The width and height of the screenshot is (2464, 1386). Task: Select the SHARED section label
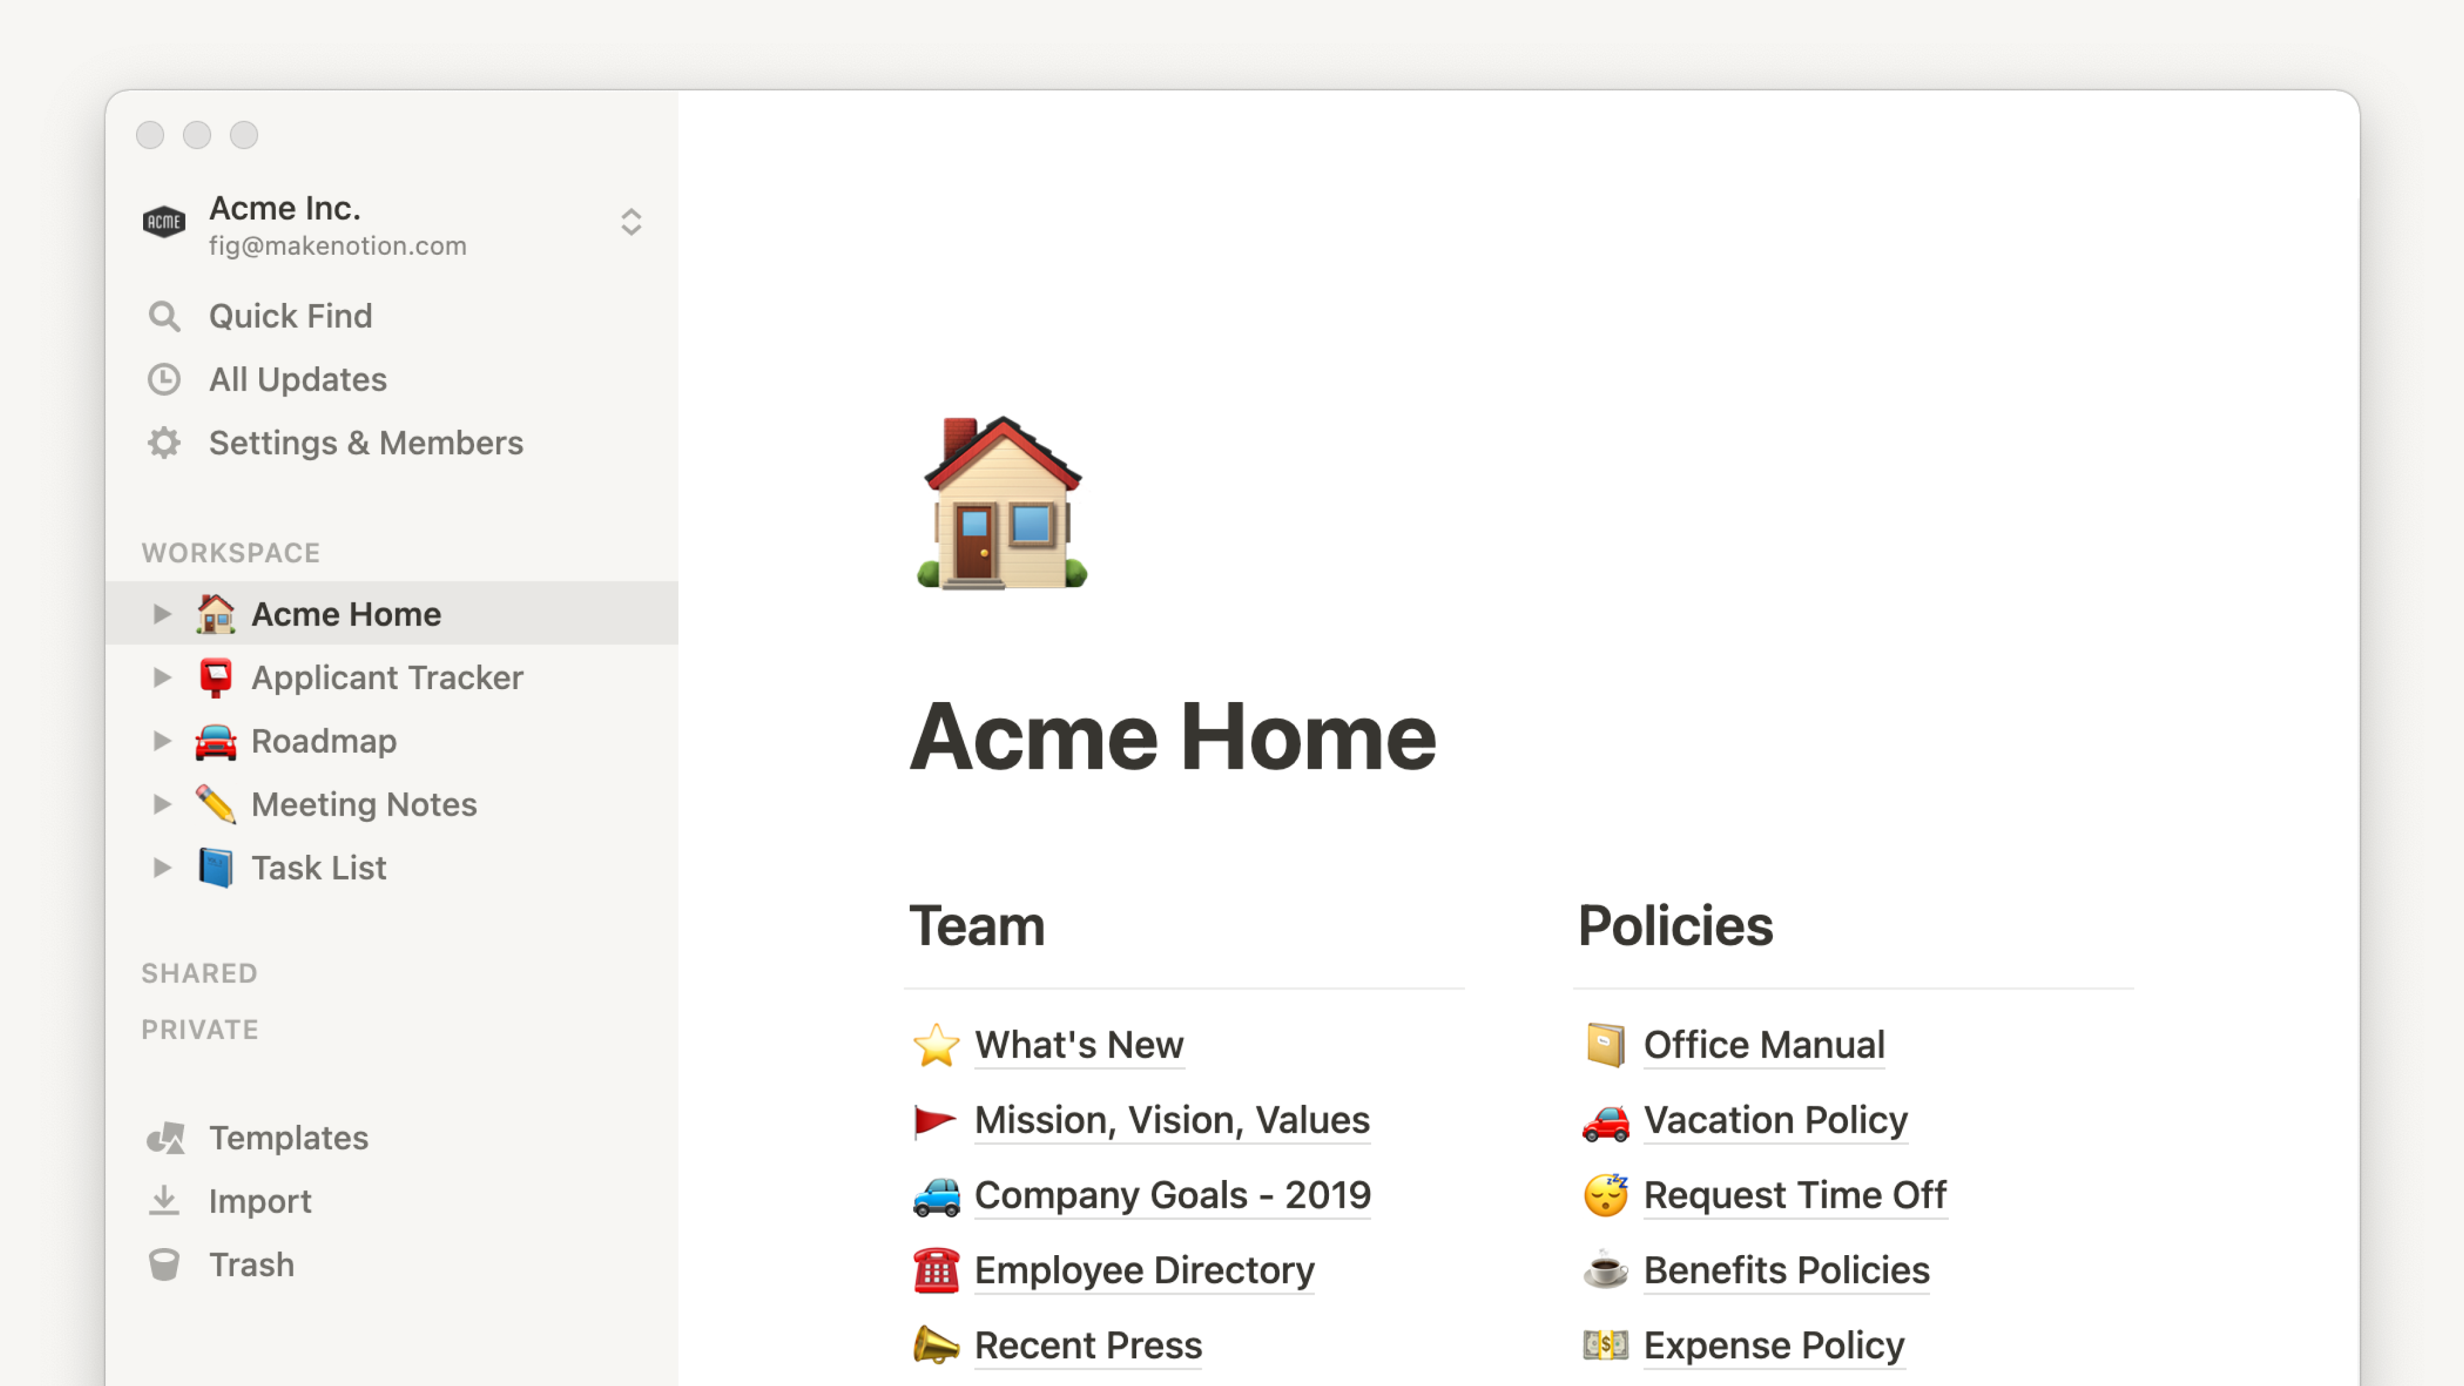click(x=200, y=971)
